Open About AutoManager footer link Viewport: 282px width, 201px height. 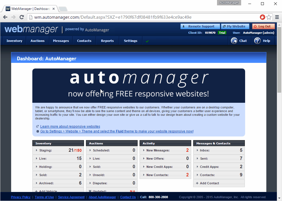point(102,197)
